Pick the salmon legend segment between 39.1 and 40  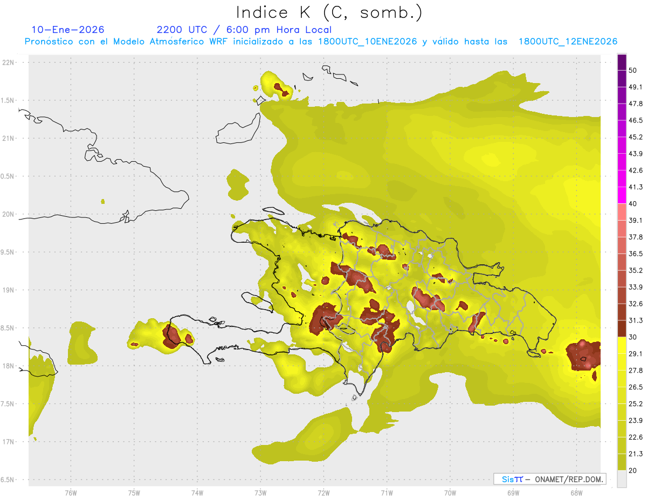click(x=622, y=212)
